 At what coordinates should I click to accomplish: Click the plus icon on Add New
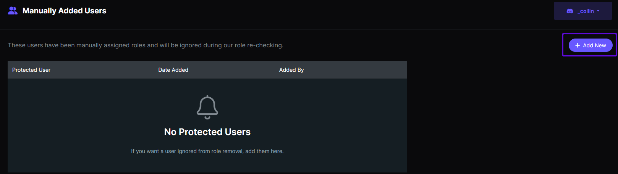(x=578, y=45)
